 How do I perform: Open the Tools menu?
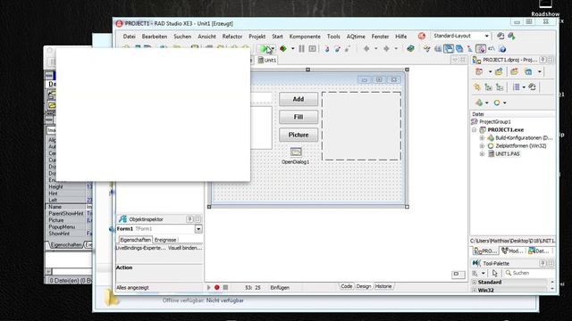click(333, 37)
